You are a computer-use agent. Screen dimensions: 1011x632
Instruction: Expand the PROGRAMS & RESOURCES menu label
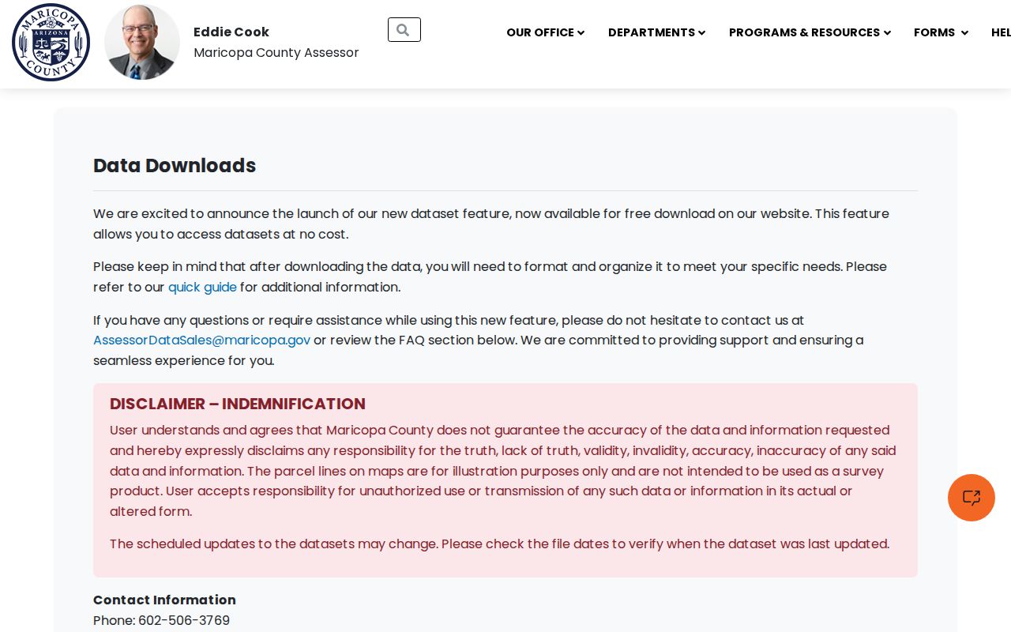(804, 32)
